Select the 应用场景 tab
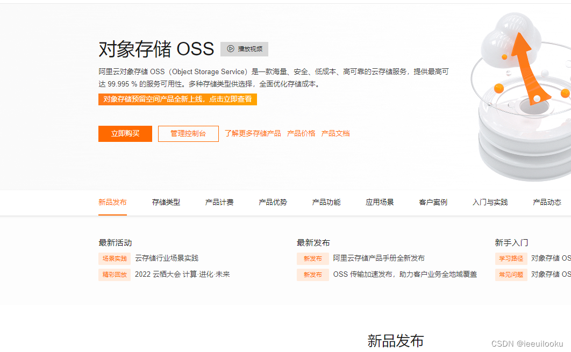This screenshot has width=571, height=352. coord(380,203)
